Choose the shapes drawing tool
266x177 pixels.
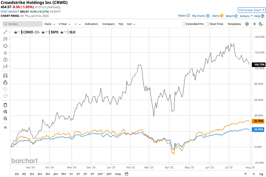coord(5,46)
